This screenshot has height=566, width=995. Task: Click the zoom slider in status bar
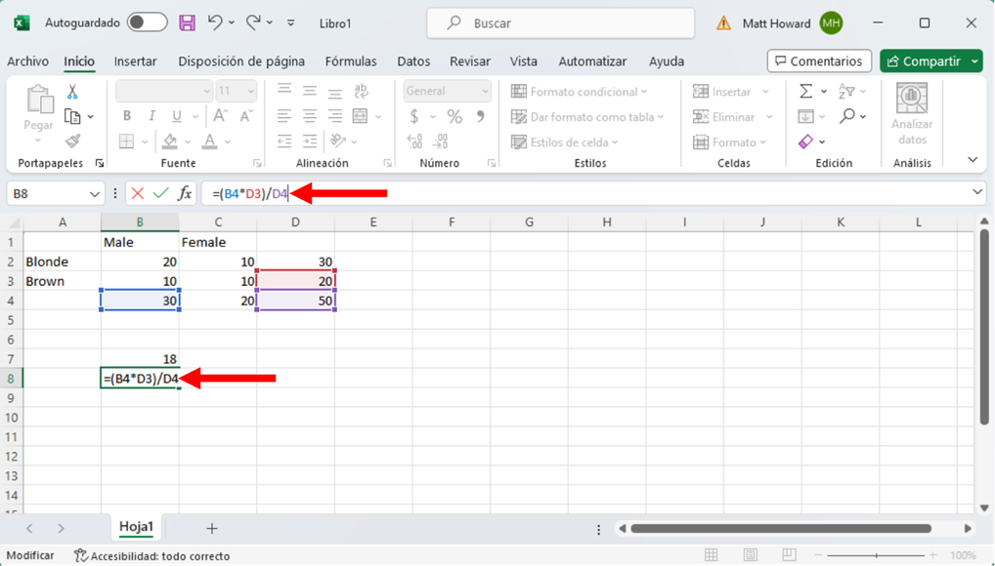point(877,555)
